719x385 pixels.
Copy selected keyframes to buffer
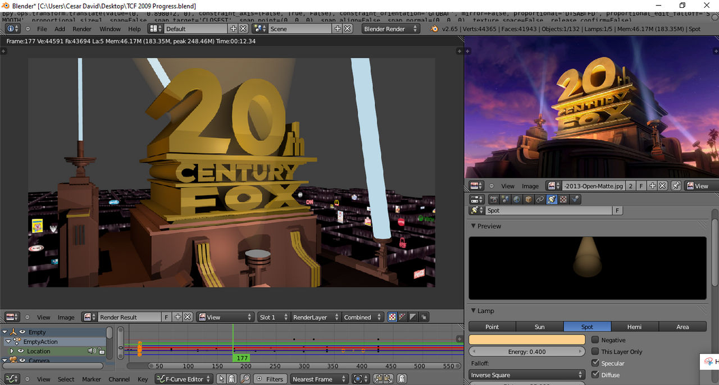[377, 379]
